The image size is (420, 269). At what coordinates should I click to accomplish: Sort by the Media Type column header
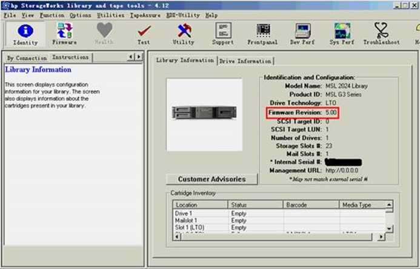(x=362, y=205)
